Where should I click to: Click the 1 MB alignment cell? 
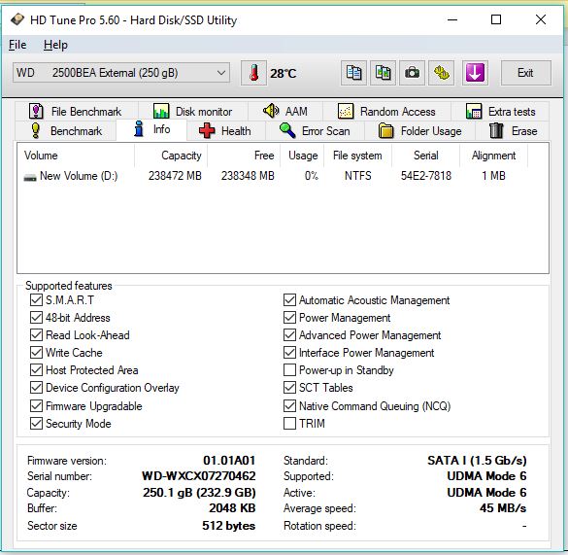pyautogui.click(x=493, y=176)
